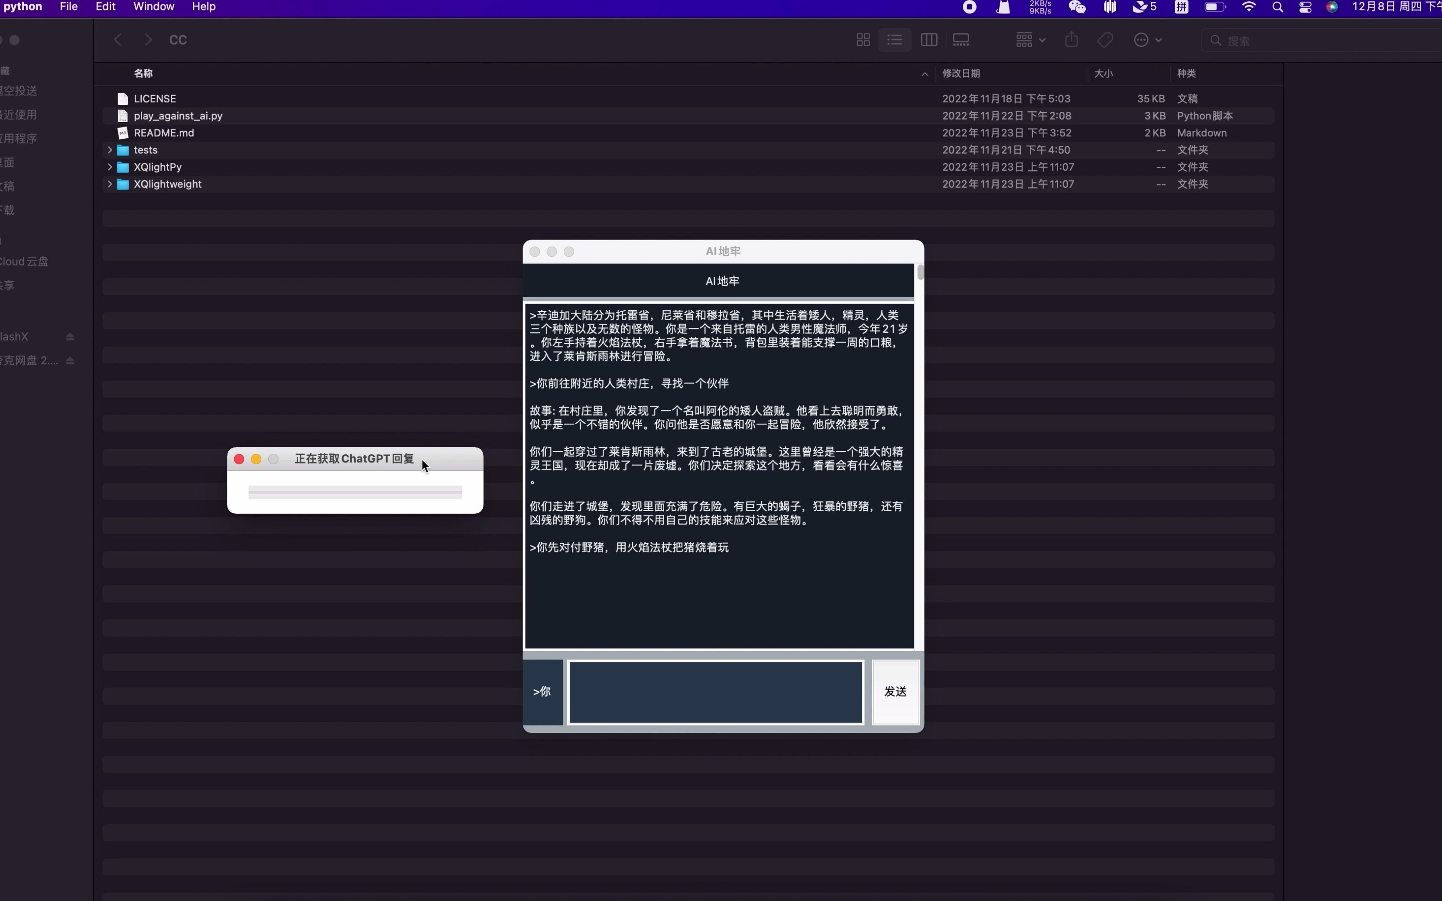The width and height of the screenshot is (1442, 901).
Task: Click the >你先对付野猪 story line
Action: [629, 547]
